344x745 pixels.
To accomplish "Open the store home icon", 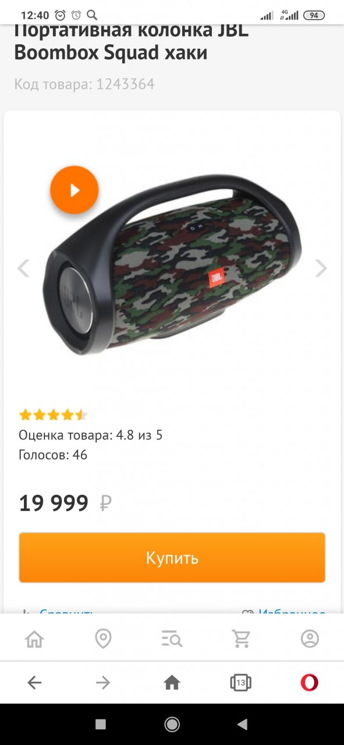I will 34,639.
